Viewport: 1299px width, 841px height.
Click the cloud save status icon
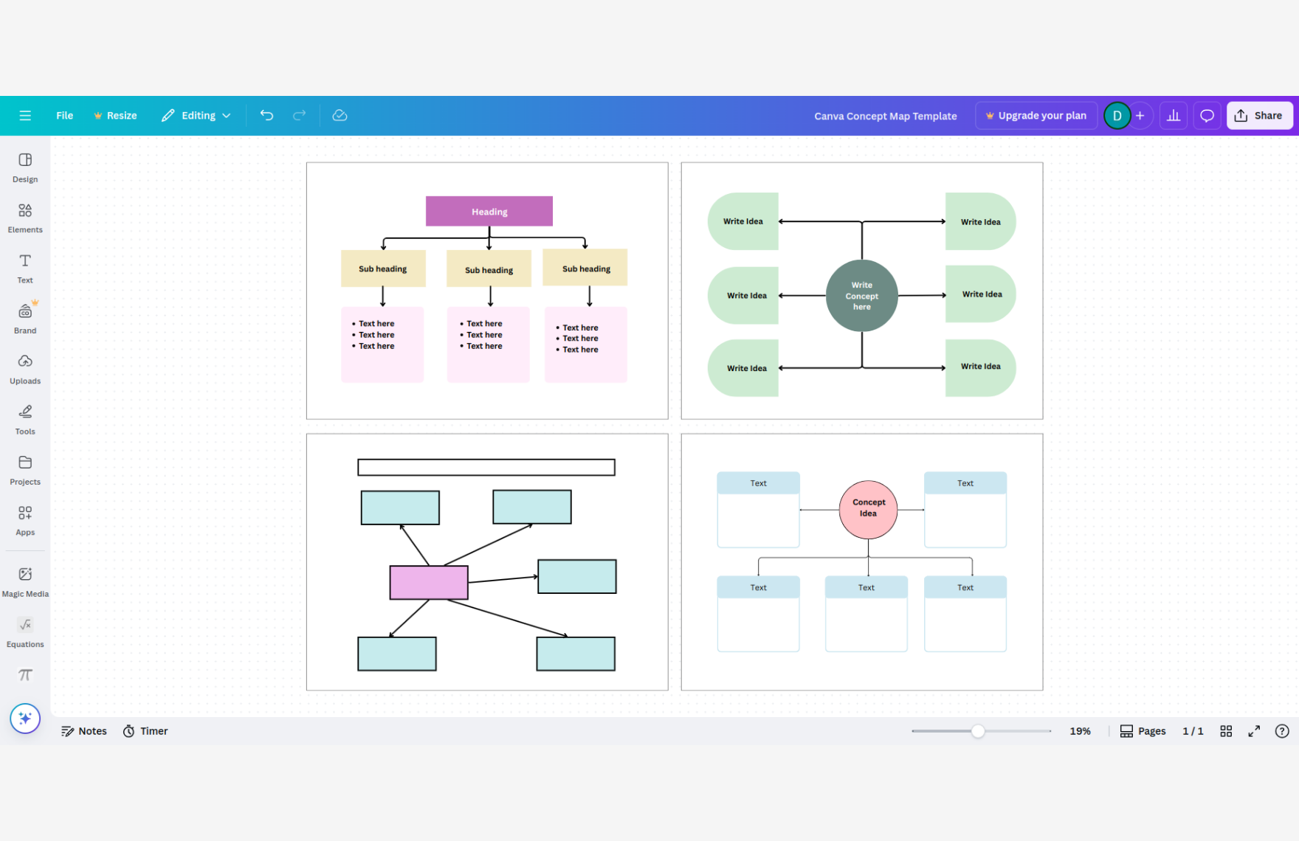click(x=340, y=116)
